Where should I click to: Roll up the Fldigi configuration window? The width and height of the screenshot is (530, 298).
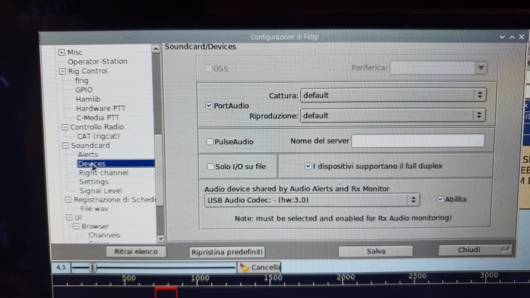tap(502, 37)
